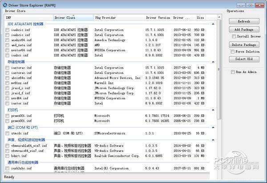Sort by the Size column header
Image resolution: width=267 pixels, height=183 pixels.
[x=199, y=17]
